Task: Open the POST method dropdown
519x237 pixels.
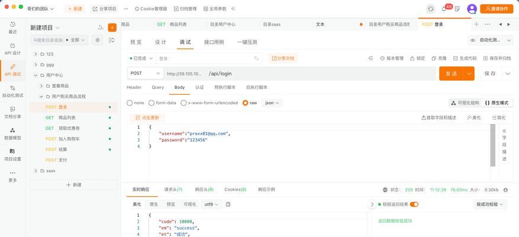Action: point(145,73)
